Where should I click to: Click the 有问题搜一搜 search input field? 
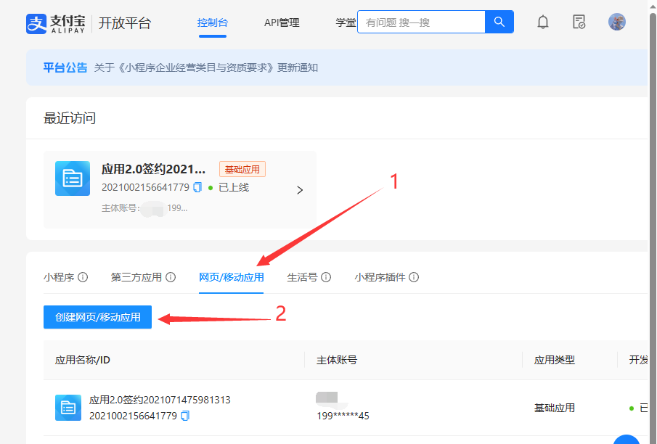point(421,22)
